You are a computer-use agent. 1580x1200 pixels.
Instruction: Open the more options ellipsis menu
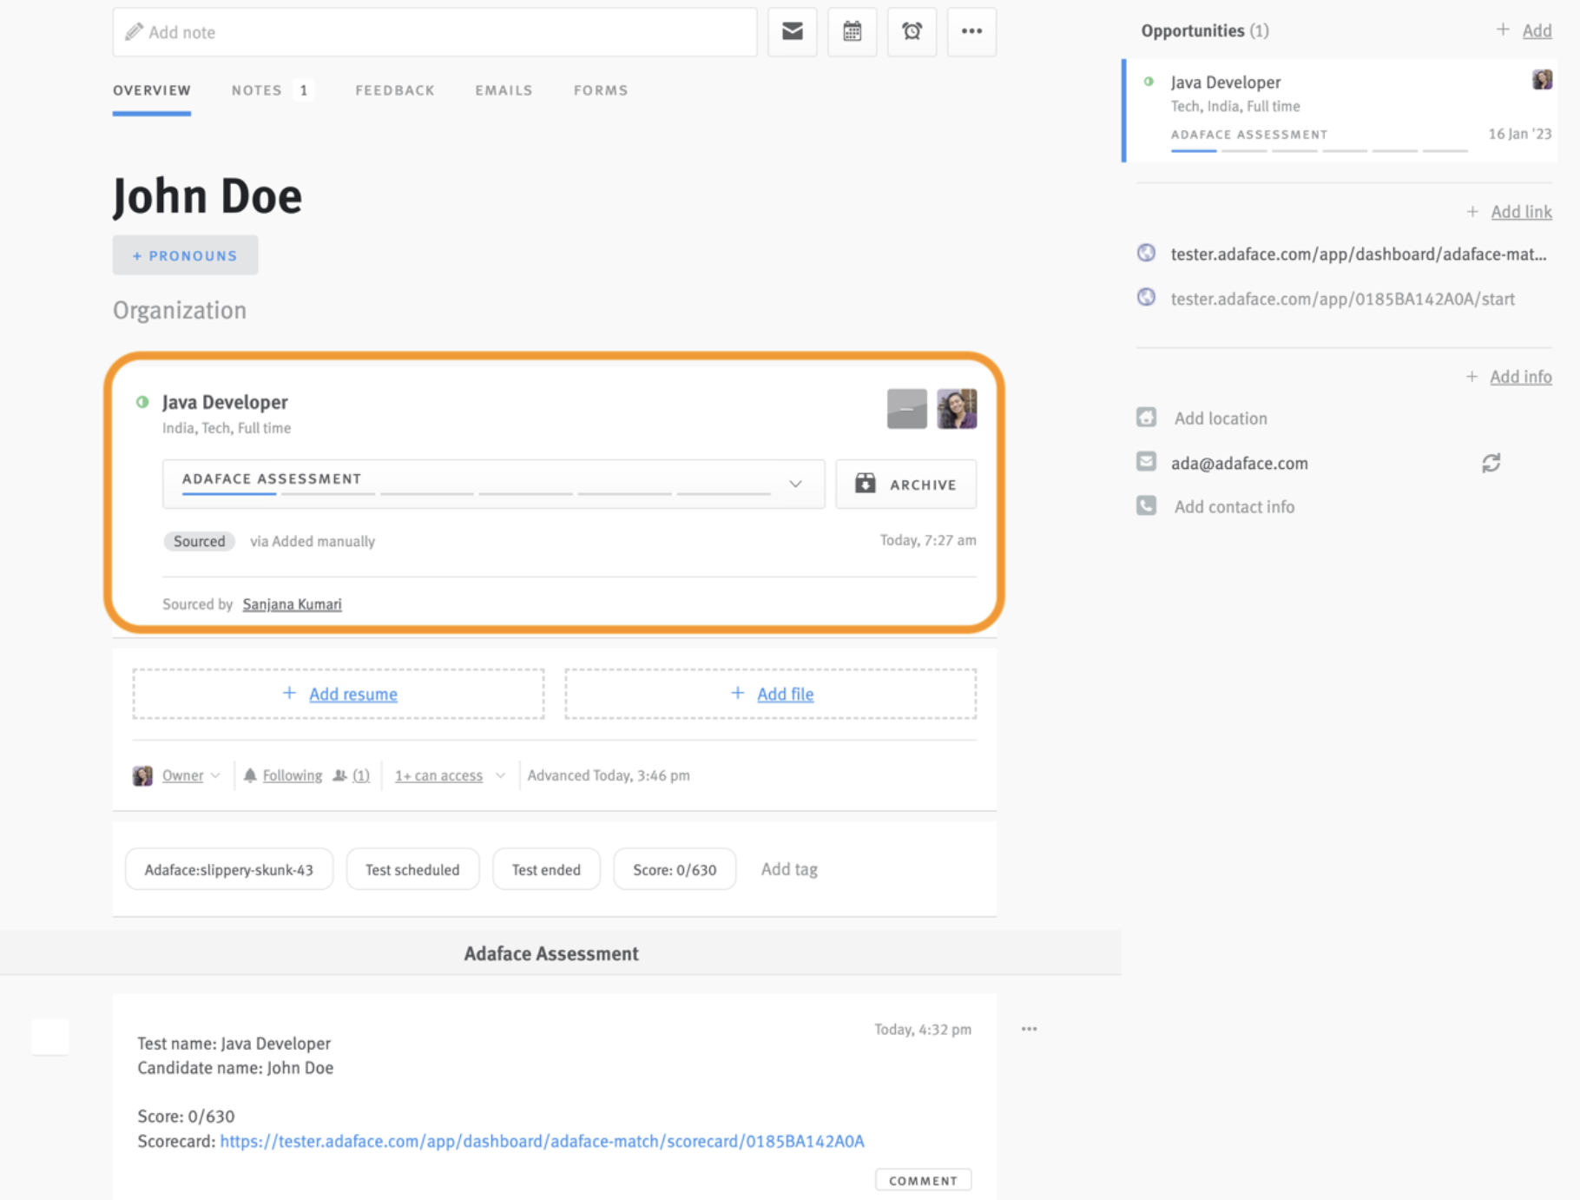pos(971,31)
